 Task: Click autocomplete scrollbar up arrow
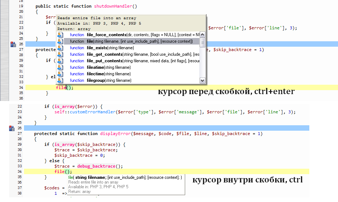click(203, 35)
